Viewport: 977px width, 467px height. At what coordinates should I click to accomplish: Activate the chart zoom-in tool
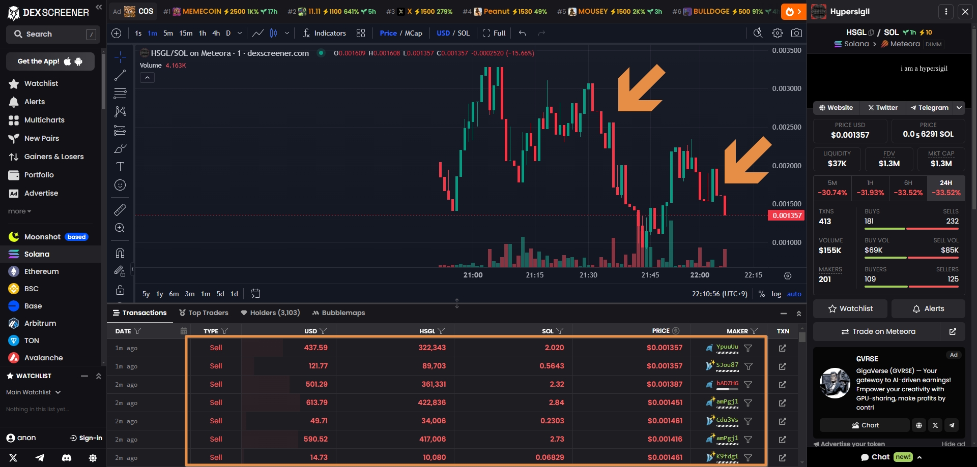120,228
